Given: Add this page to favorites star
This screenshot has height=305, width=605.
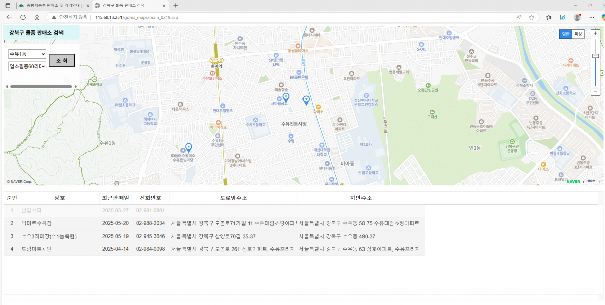Looking at the screenshot, I should pos(531,17).
